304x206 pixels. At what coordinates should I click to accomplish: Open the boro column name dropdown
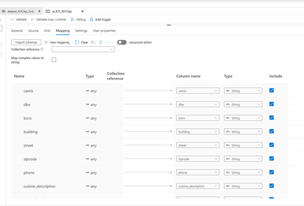coord(198,118)
